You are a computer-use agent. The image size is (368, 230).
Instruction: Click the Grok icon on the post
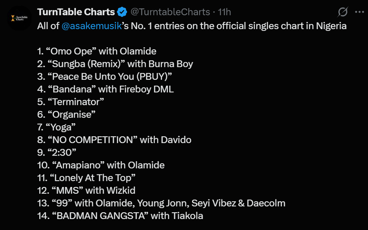(343, 12)
